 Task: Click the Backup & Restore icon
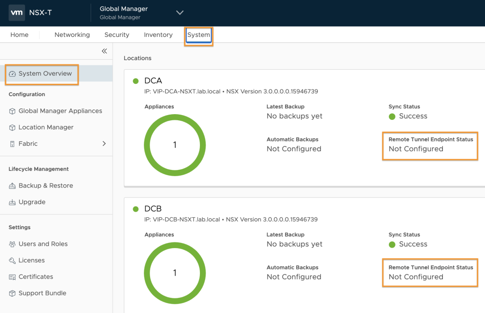coord(12,186)
